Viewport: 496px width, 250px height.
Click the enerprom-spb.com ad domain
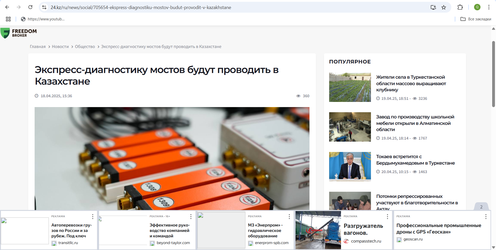[272, 243]
